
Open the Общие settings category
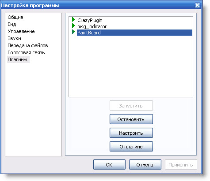coord(15,17)
